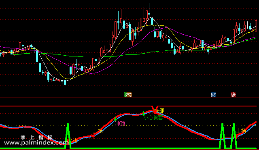Screen dimensions: 259x150
Task: Select the yellow 大部 label
Action: tap(160, 111)
